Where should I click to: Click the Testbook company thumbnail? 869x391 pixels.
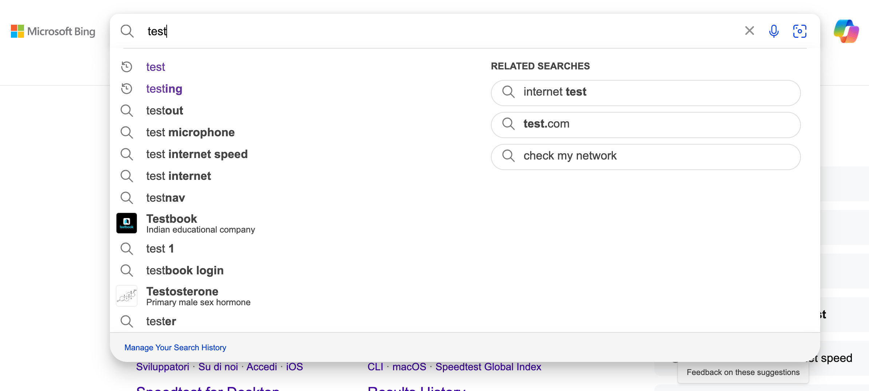[126, 223]
